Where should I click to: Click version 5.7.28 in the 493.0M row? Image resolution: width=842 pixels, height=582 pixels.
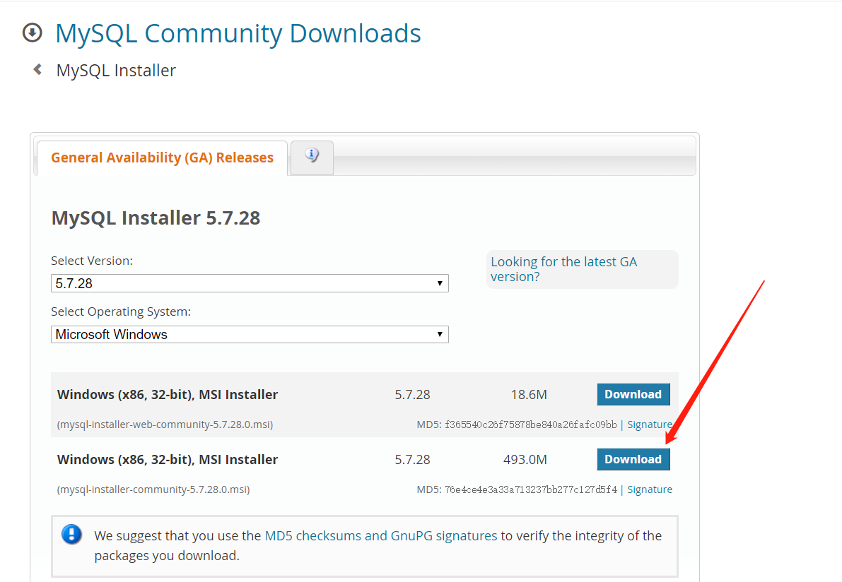pyautogui.click(x=412, y=460)
